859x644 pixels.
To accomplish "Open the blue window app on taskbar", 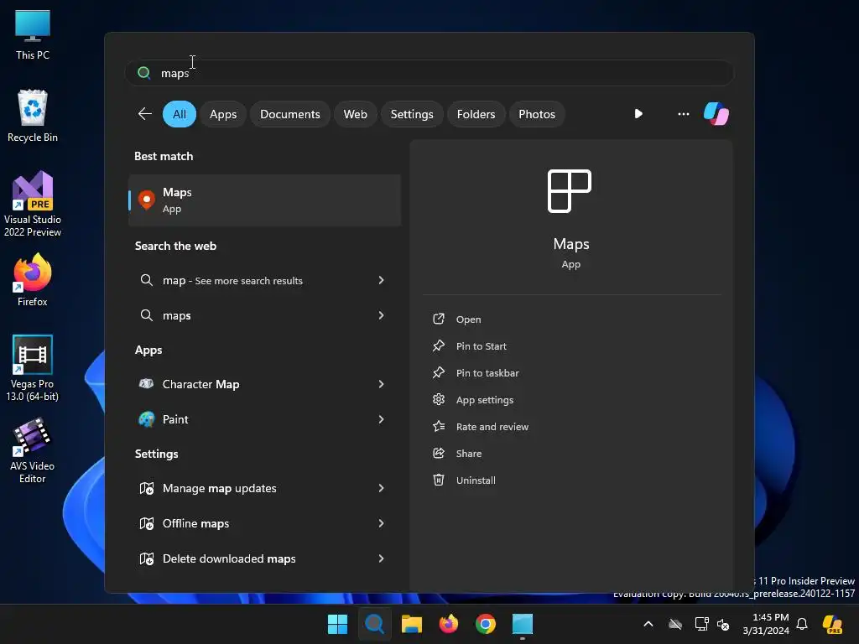I will (x=522, y=624).
